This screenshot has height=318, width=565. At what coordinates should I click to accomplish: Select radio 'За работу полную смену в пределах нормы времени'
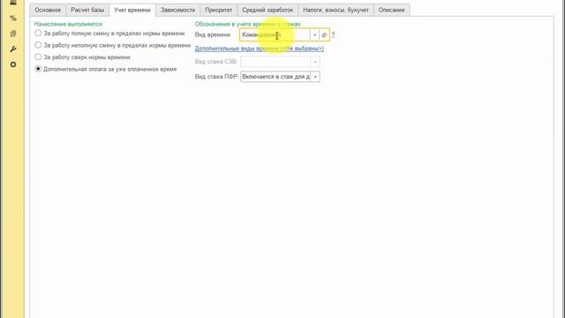(x=38, y=34)
